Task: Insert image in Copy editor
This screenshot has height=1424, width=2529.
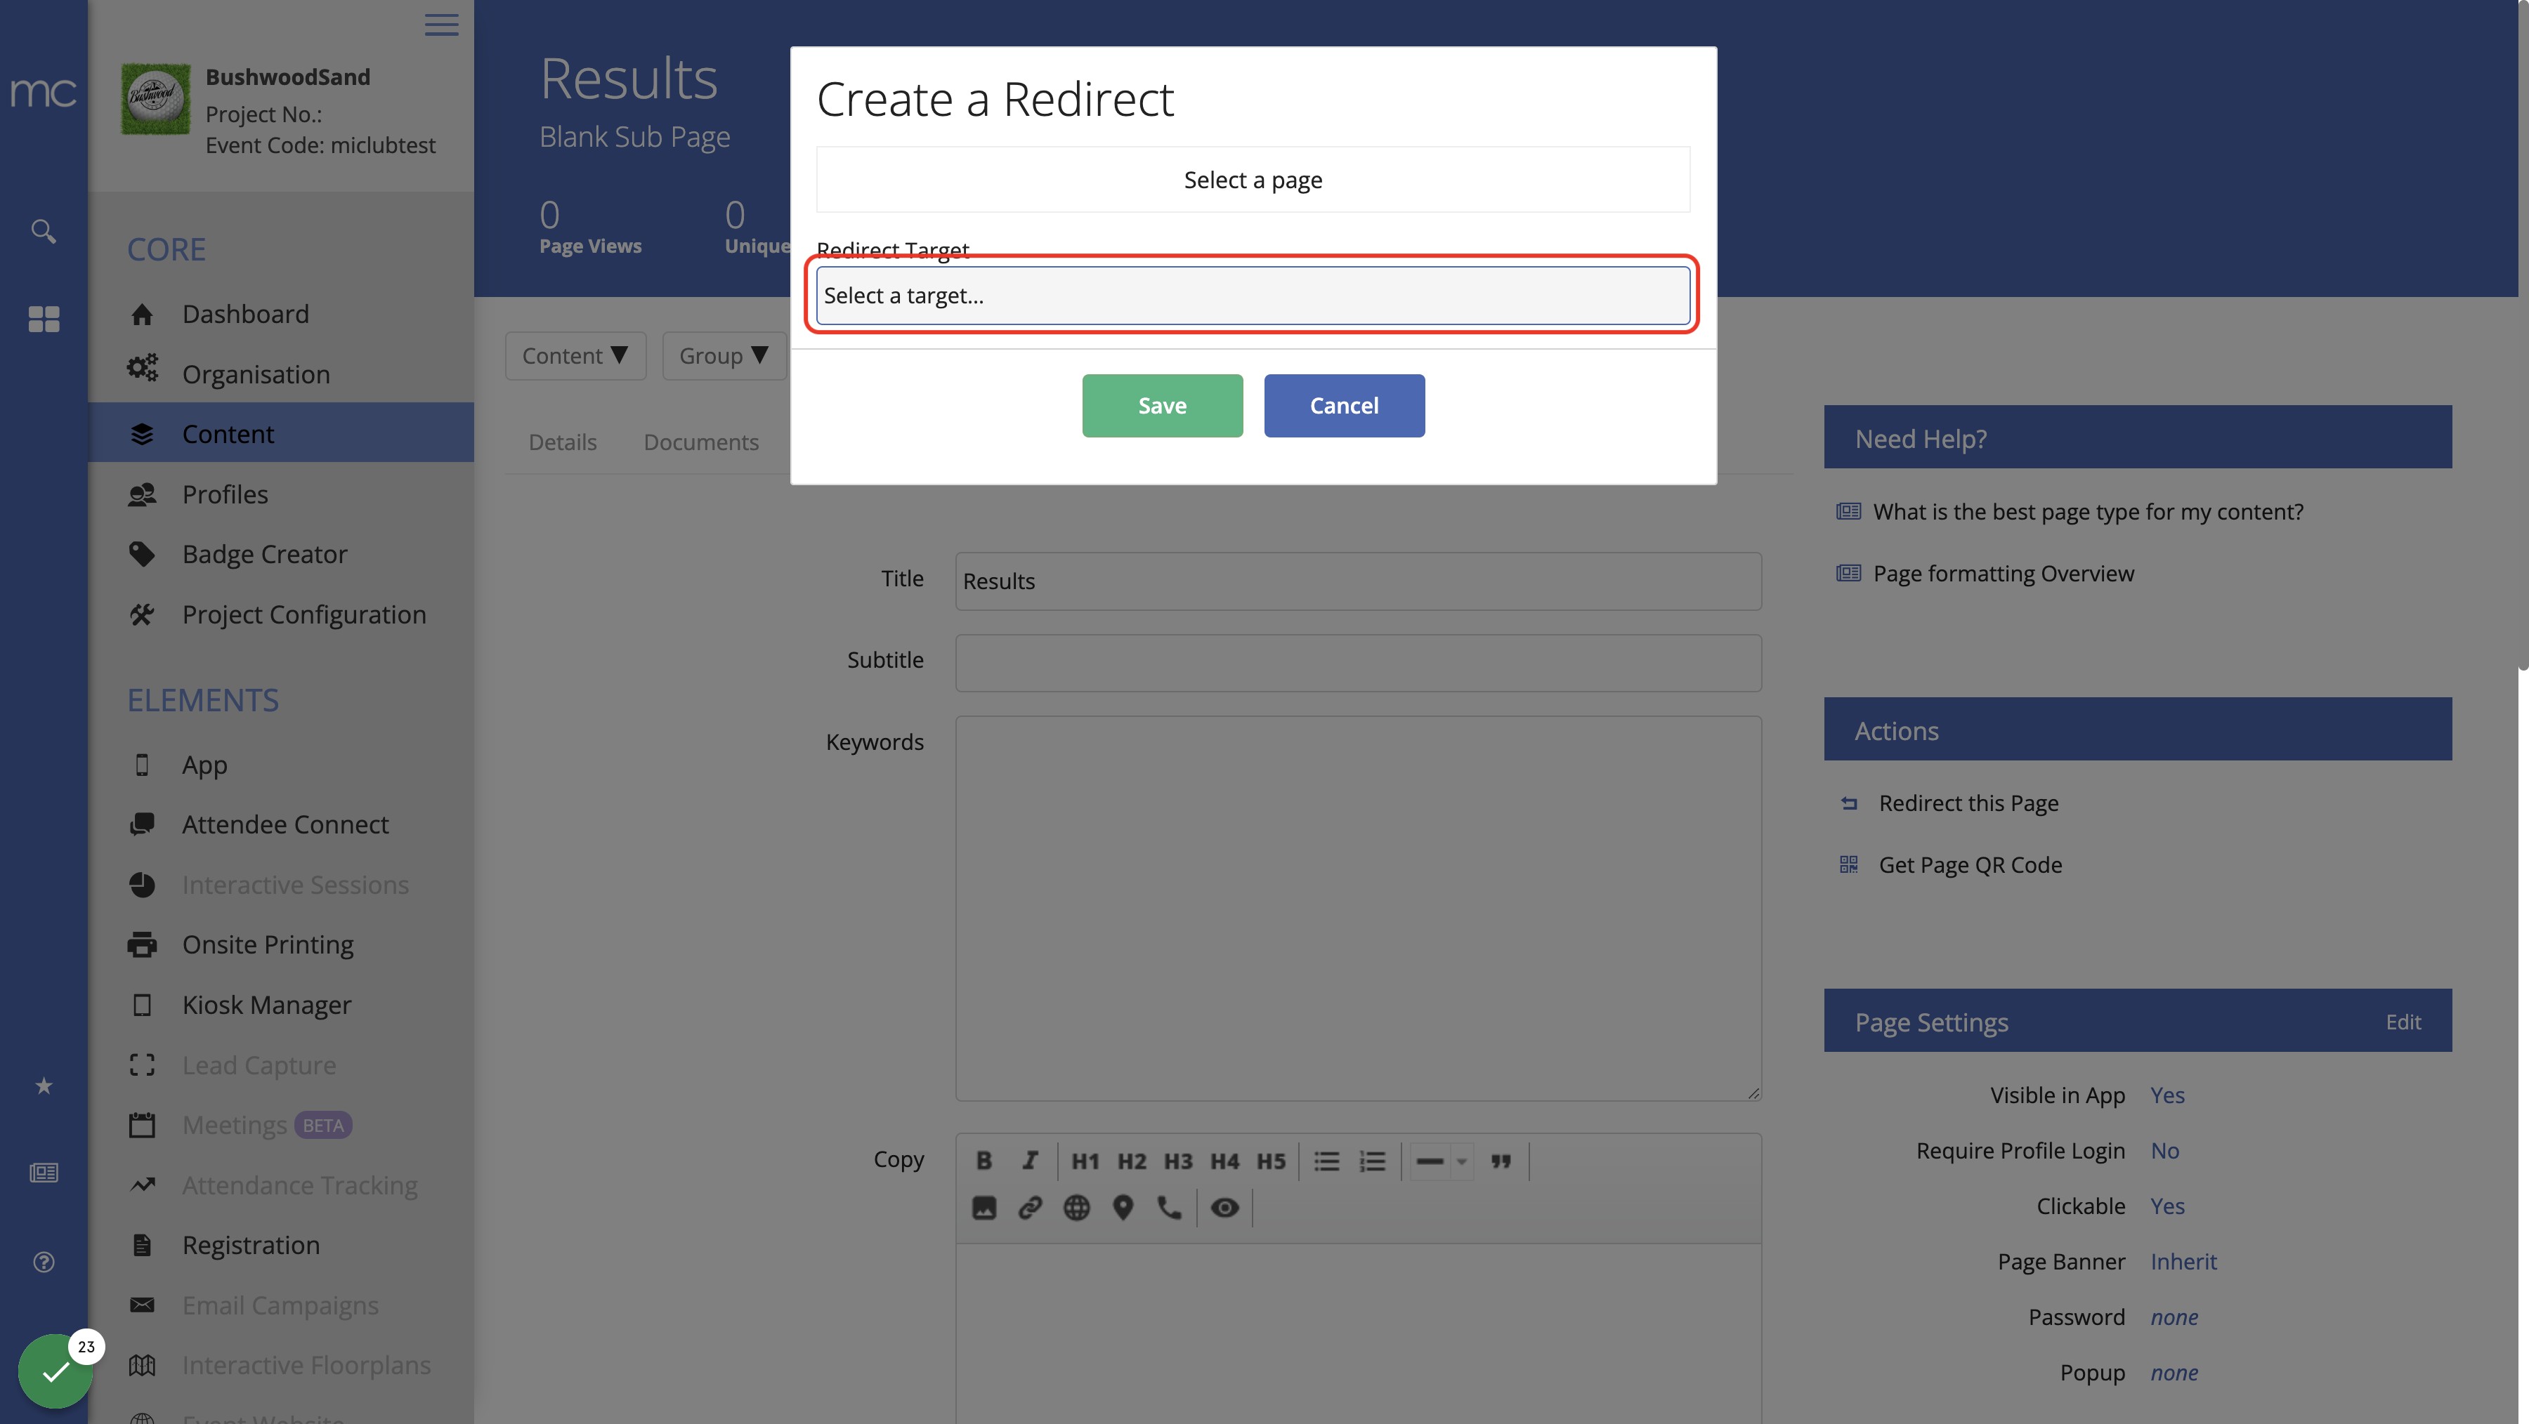Action: (x=983, y=1208)
